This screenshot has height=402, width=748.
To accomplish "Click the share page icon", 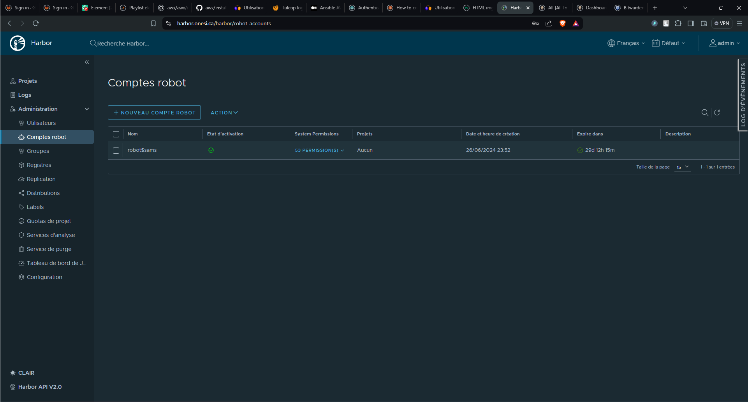I will (549, 23).
